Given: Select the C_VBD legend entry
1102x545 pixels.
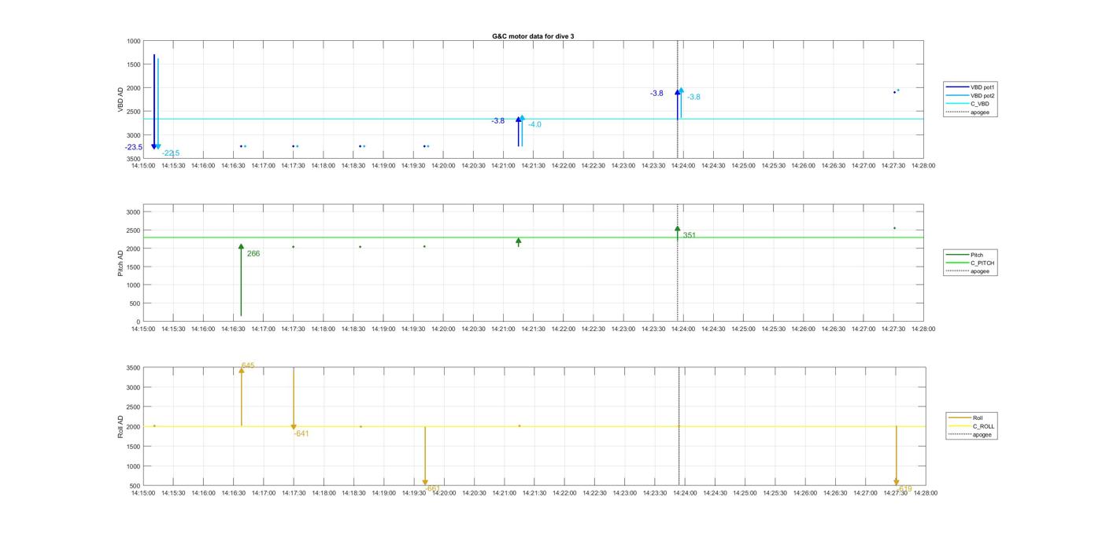Looking at the screenshot, I should 967,104.
